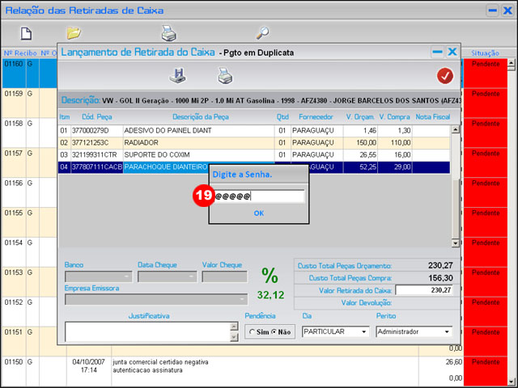
Task: Click the printer icon in main toolbar
Action: (x=168, y=33)
